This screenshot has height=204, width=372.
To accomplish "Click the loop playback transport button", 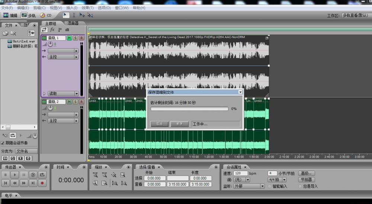I will [x=42, y=175].
